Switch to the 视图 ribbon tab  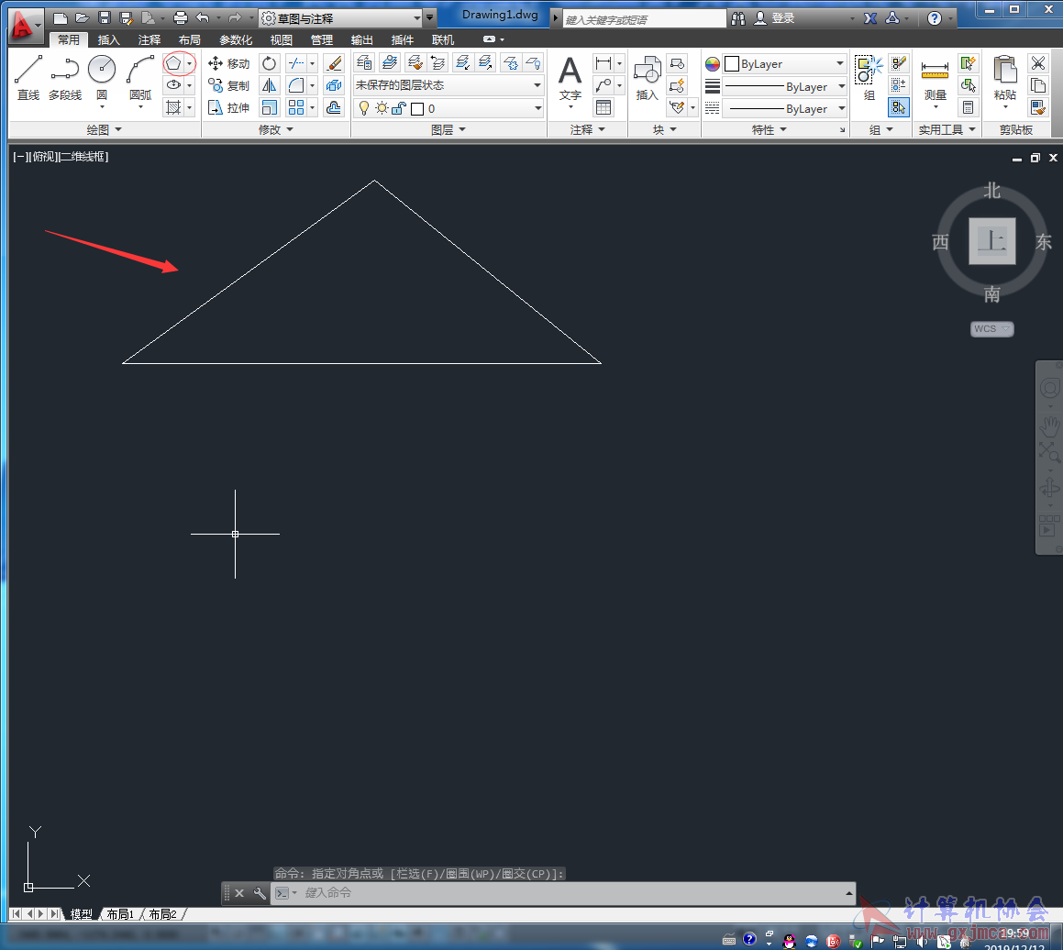282,39
